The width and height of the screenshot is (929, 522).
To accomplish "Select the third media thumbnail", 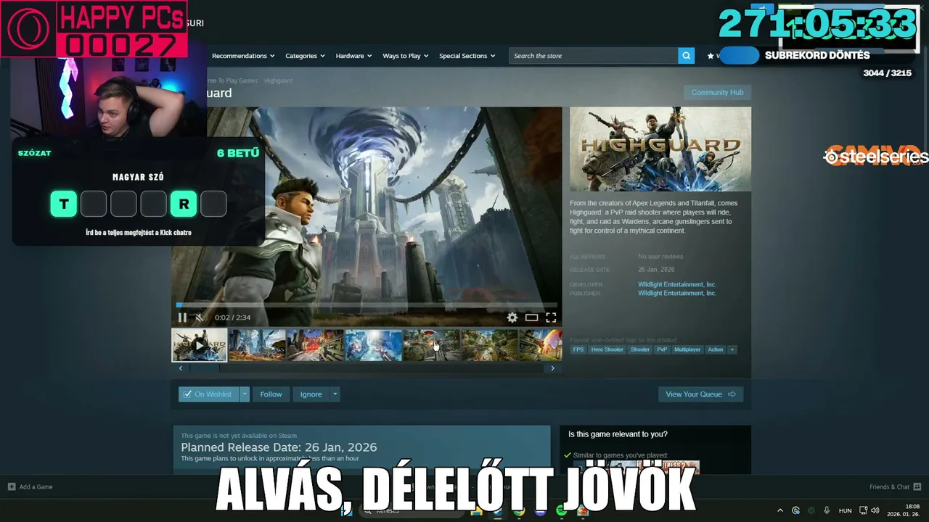I will pos(315,345).
